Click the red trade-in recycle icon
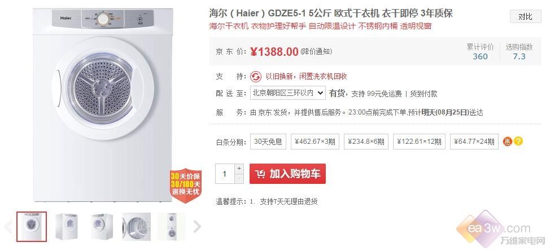The image size is (546, 251). pyautogui.click(x=256, y=77)
